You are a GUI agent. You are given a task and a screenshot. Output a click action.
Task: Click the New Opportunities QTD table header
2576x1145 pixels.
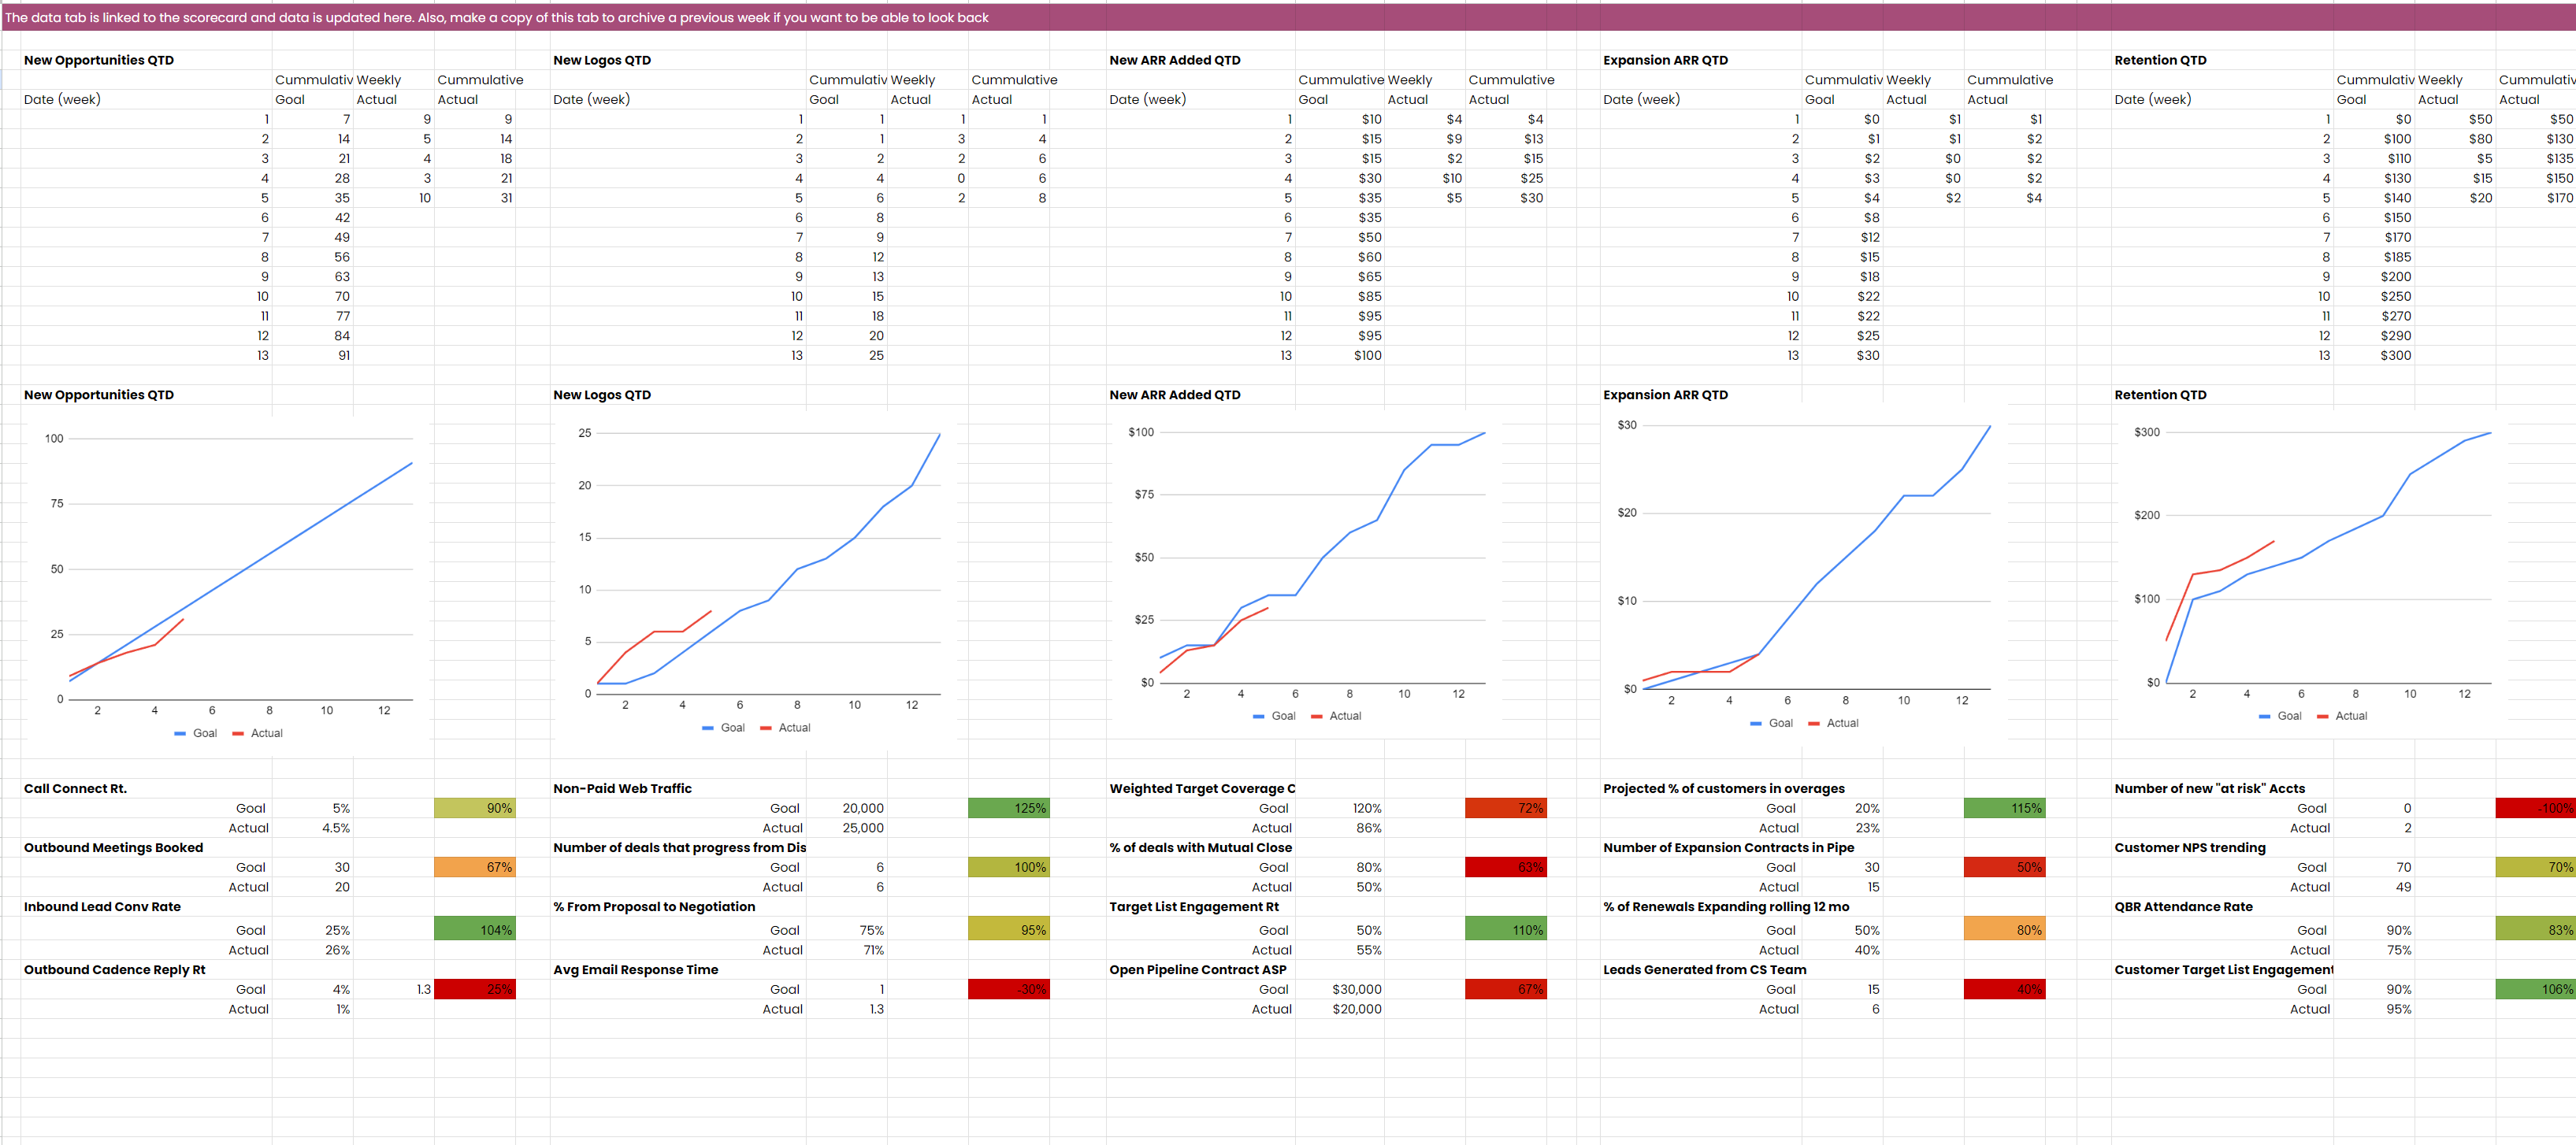(99, 60)
